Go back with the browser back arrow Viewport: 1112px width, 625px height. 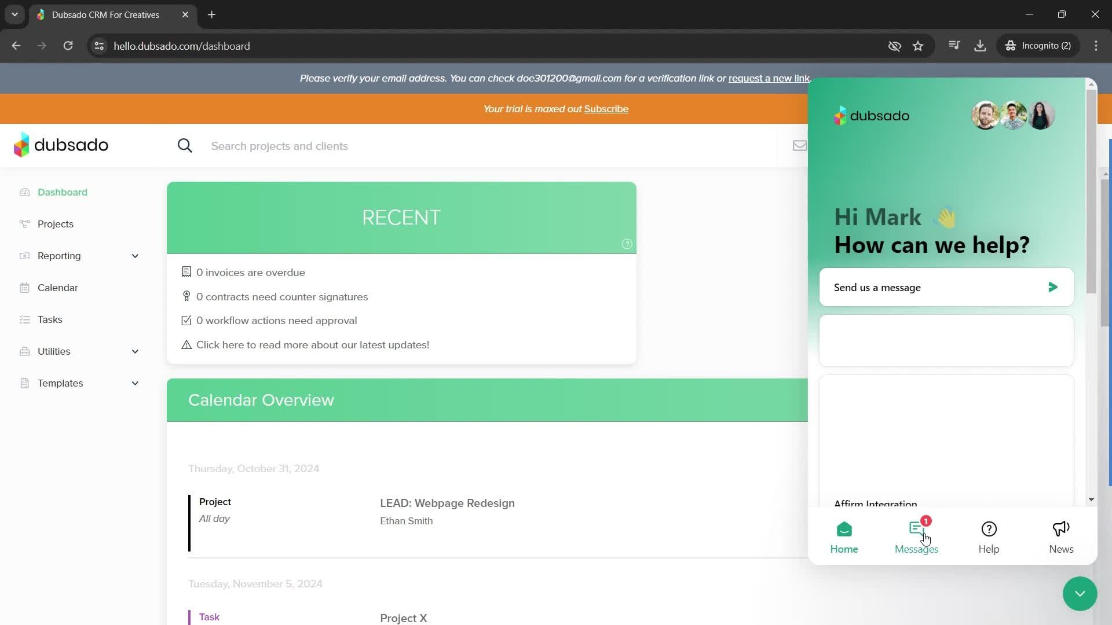tap(16, 46)
